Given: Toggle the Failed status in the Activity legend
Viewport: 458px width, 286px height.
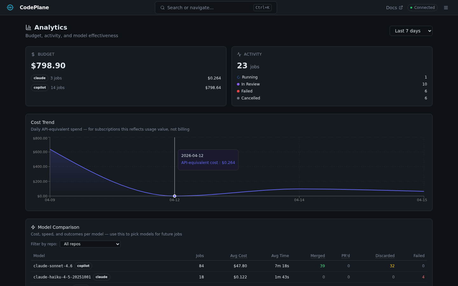Looking at the screenshot, I should (246, 91).
